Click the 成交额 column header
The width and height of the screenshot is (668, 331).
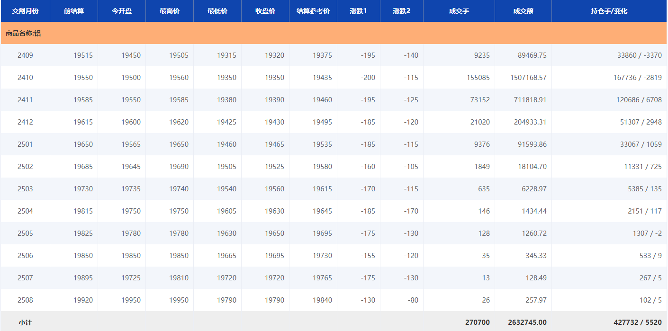[x=523, y=11]
